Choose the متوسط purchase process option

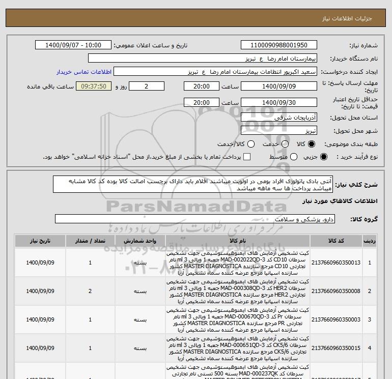click(x=294, y=157)
